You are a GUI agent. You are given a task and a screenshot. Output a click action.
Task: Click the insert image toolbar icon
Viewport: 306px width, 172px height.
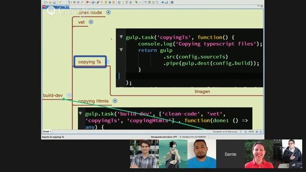pos(93,2)
